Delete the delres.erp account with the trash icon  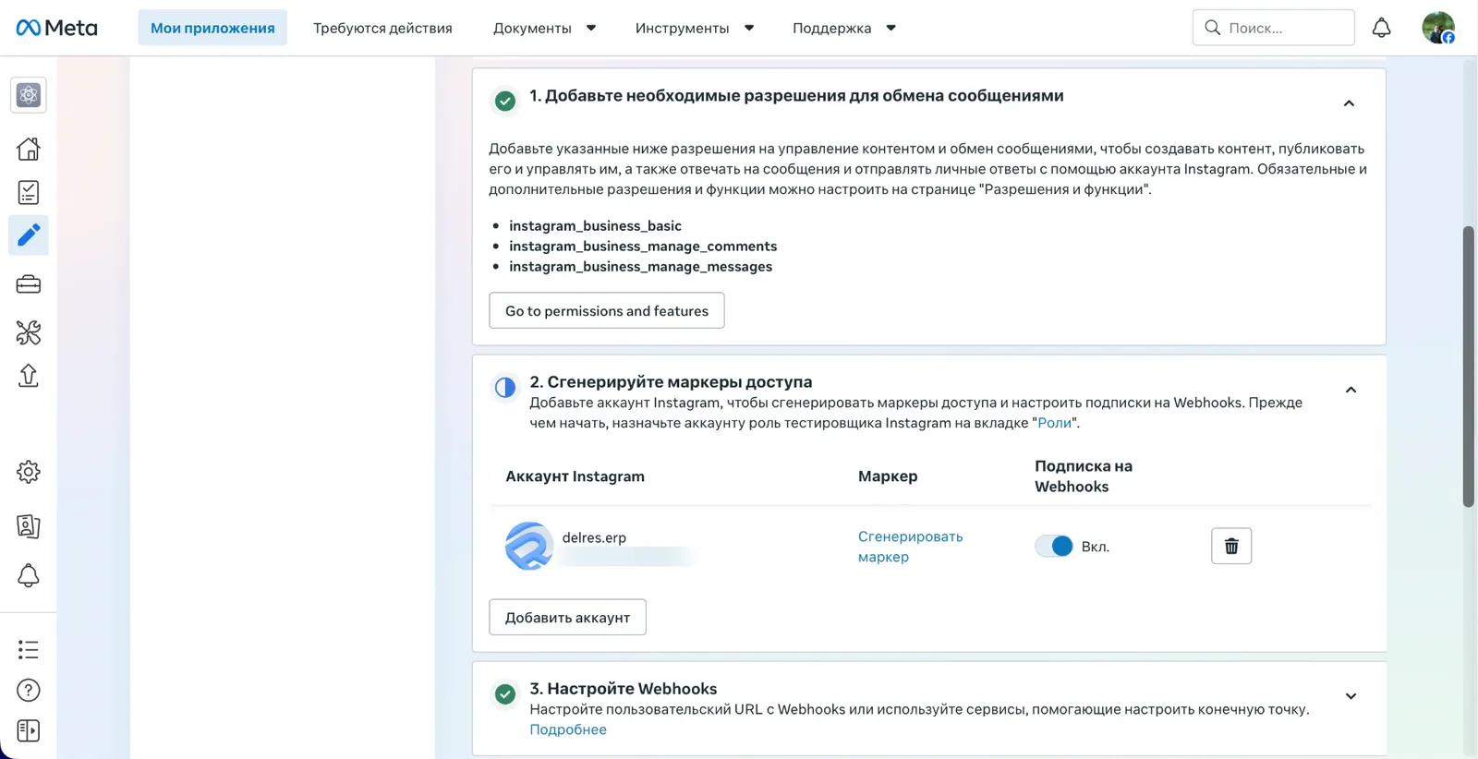pos(1231,546)
